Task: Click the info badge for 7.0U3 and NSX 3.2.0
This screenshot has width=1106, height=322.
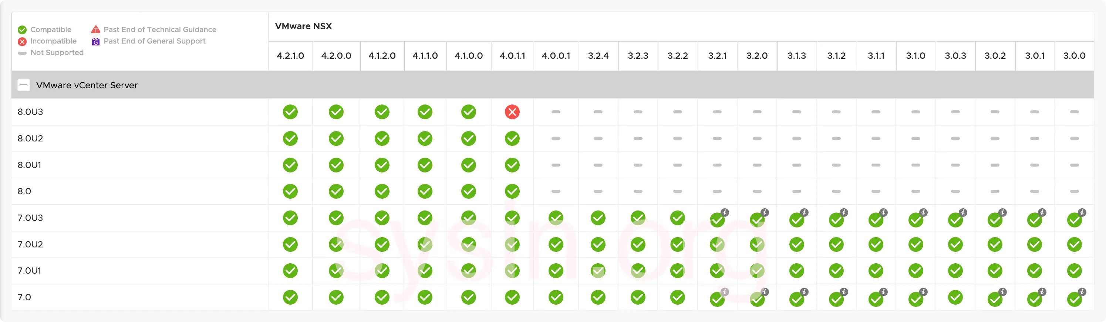Action: coord(765,212)
